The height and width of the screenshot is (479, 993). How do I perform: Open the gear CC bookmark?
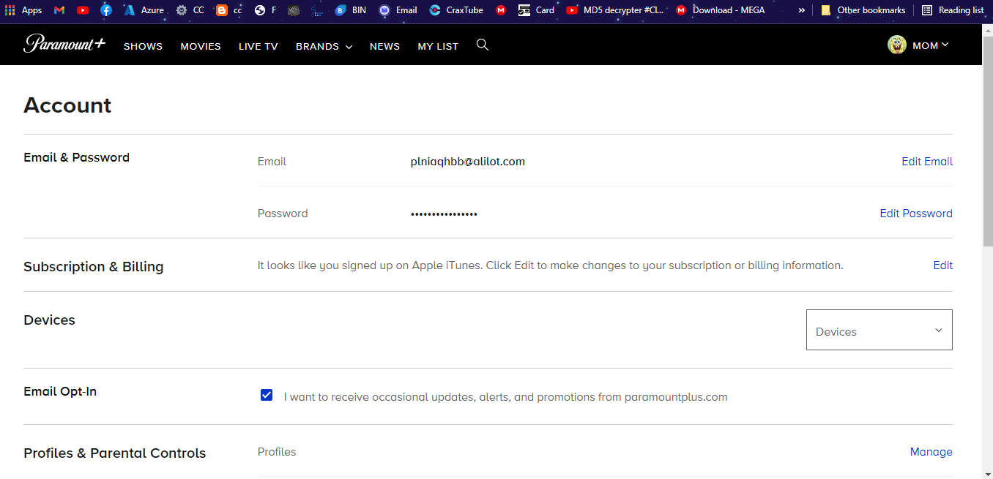tap(190, 10)
